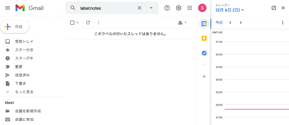This screenshot has height=125, width=289.
Task: Click the GMT+09 timezone label
Action: (217, 33)
